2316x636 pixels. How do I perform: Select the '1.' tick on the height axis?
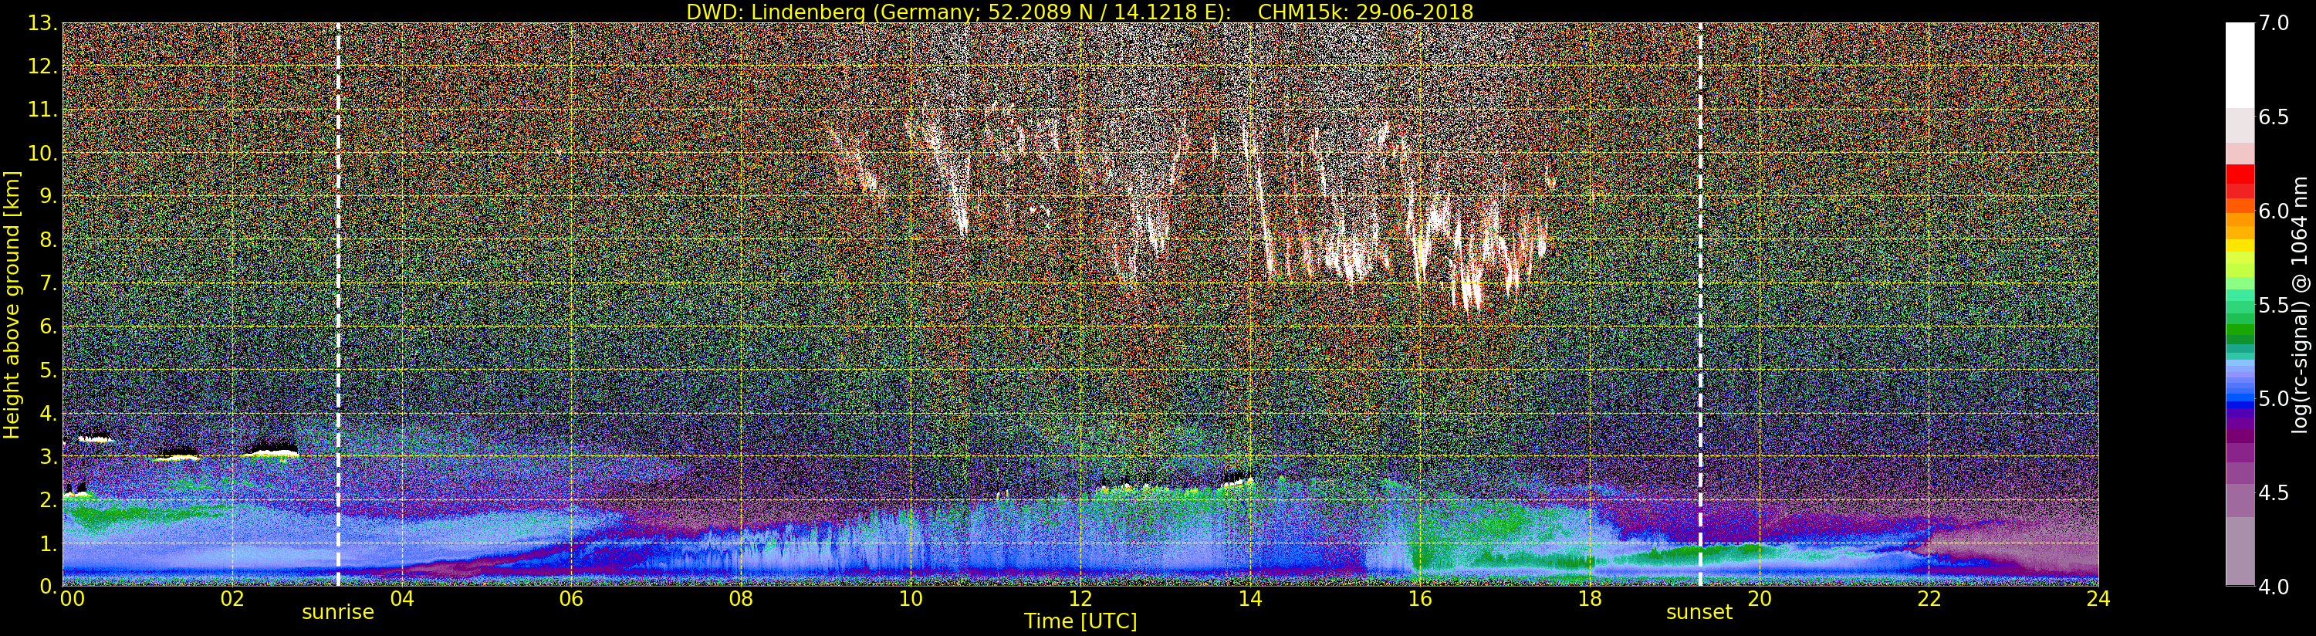point(49,543)
